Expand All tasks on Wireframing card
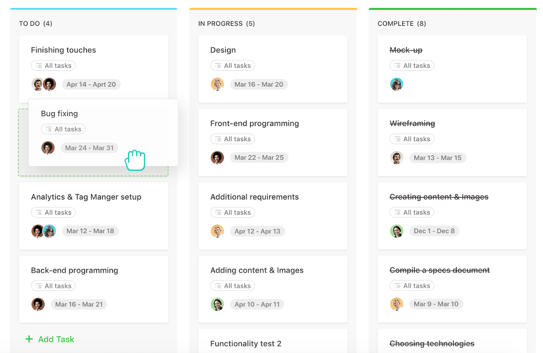The height and width of the screenshot is (353, 543). point(412,139)
